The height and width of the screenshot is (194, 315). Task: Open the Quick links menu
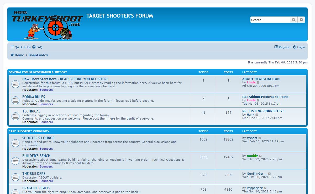tap(20, 47)
